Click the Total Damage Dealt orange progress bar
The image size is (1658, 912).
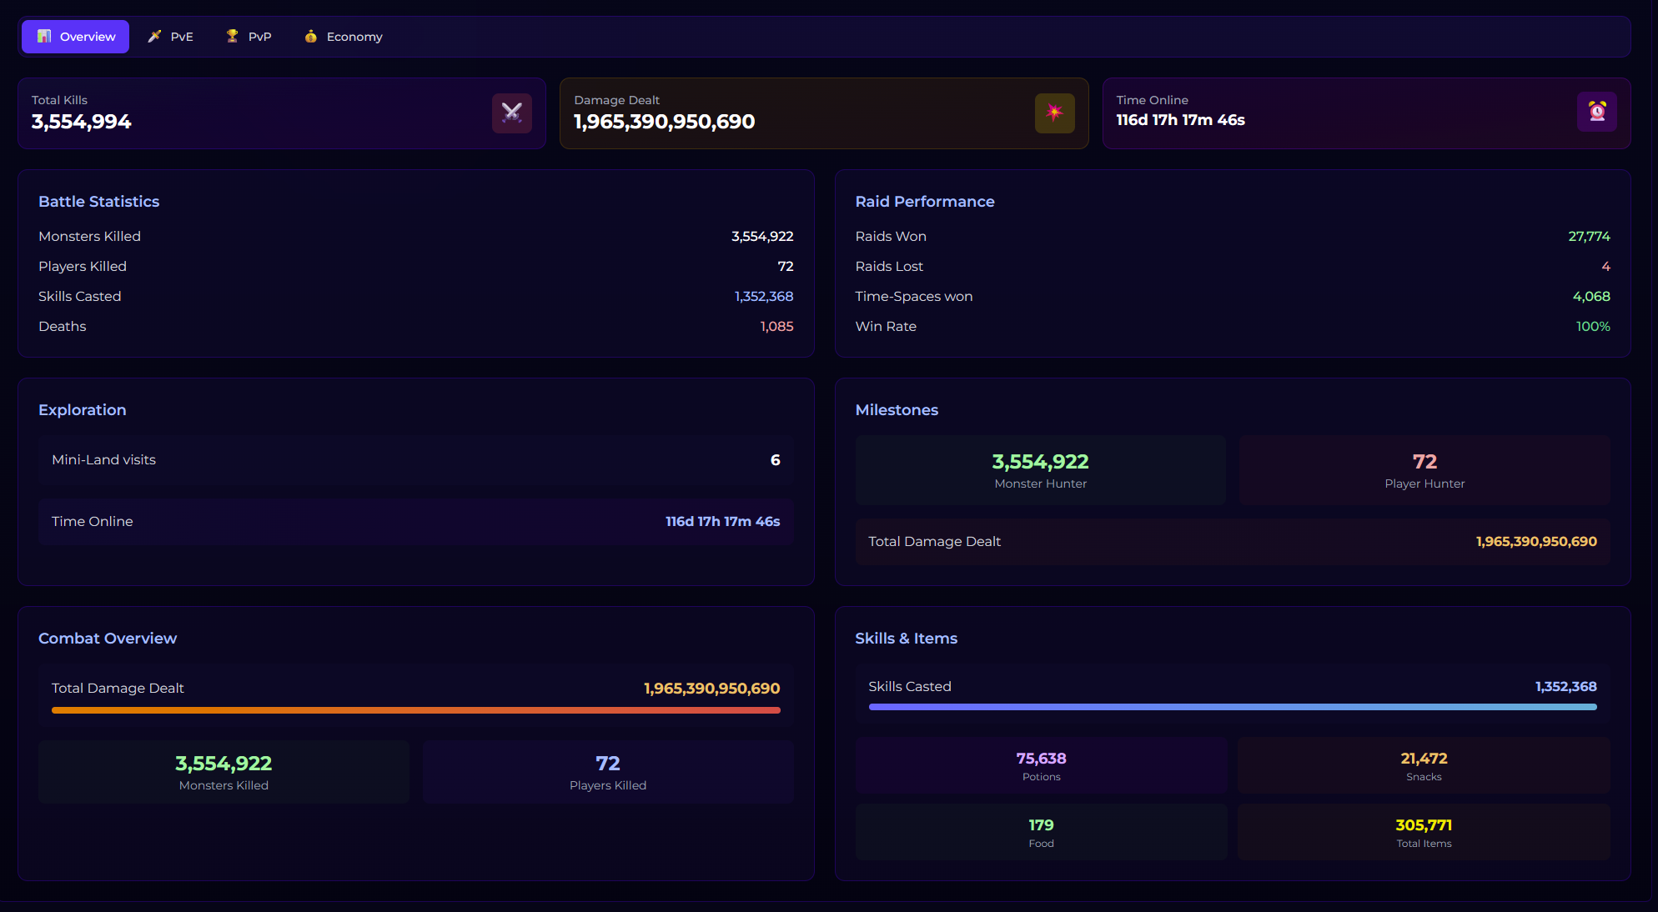(415, 710)
